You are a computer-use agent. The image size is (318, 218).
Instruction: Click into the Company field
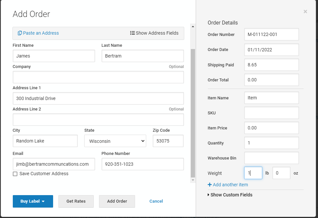pos(98,77)
